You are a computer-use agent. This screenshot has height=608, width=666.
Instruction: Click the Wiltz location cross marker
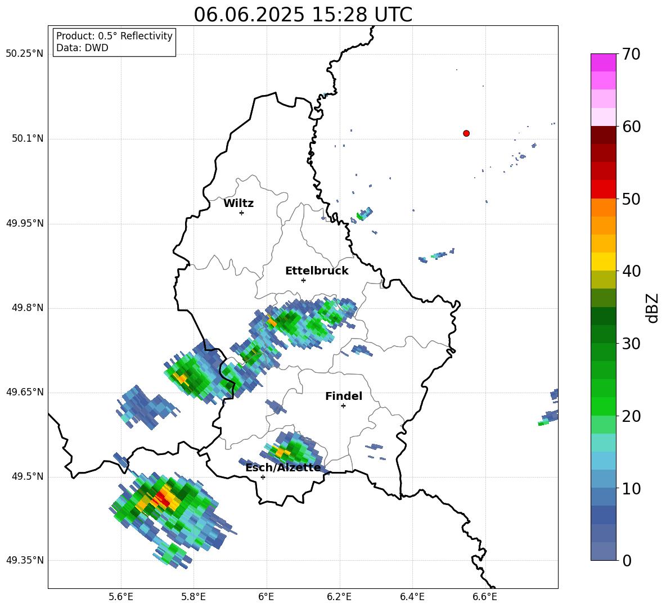point(242,213)
